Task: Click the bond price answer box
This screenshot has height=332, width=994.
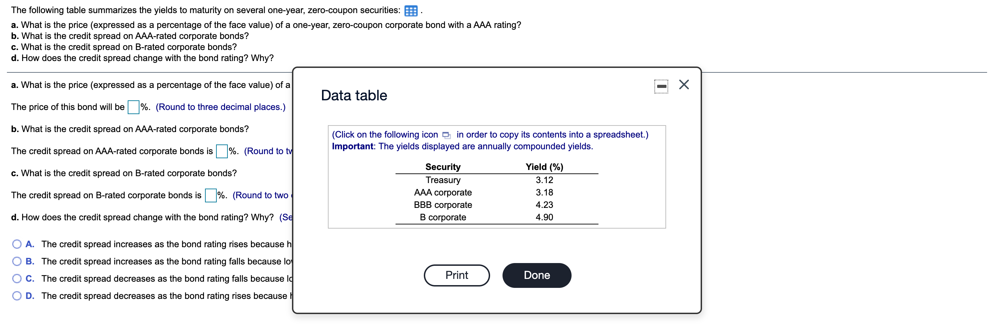Action: point(134,107)
